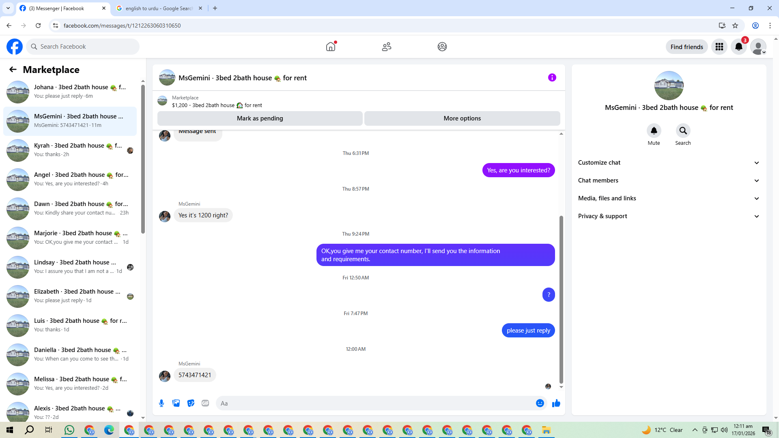The width and height of the screenshot is (779, 438).
Task: Click the conversation scrollbar
Action: pyautogui.click(x=561, y=300)
